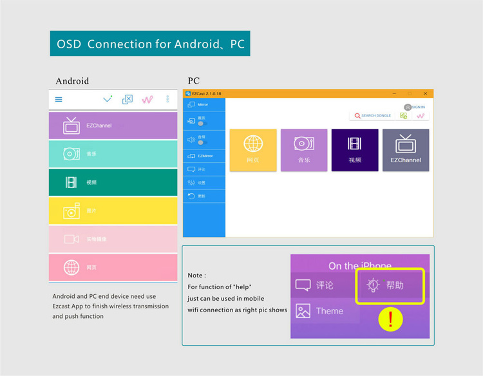The height and width of the screenshot is (376, 483).
Task: Tap the 图片 camera-photo icon on yellow row
Action: 71,211
